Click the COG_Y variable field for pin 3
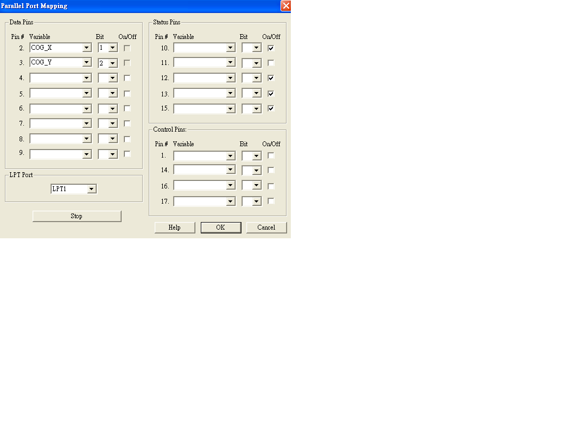This screenshot has width=579, height=430. tap(55, 63)
